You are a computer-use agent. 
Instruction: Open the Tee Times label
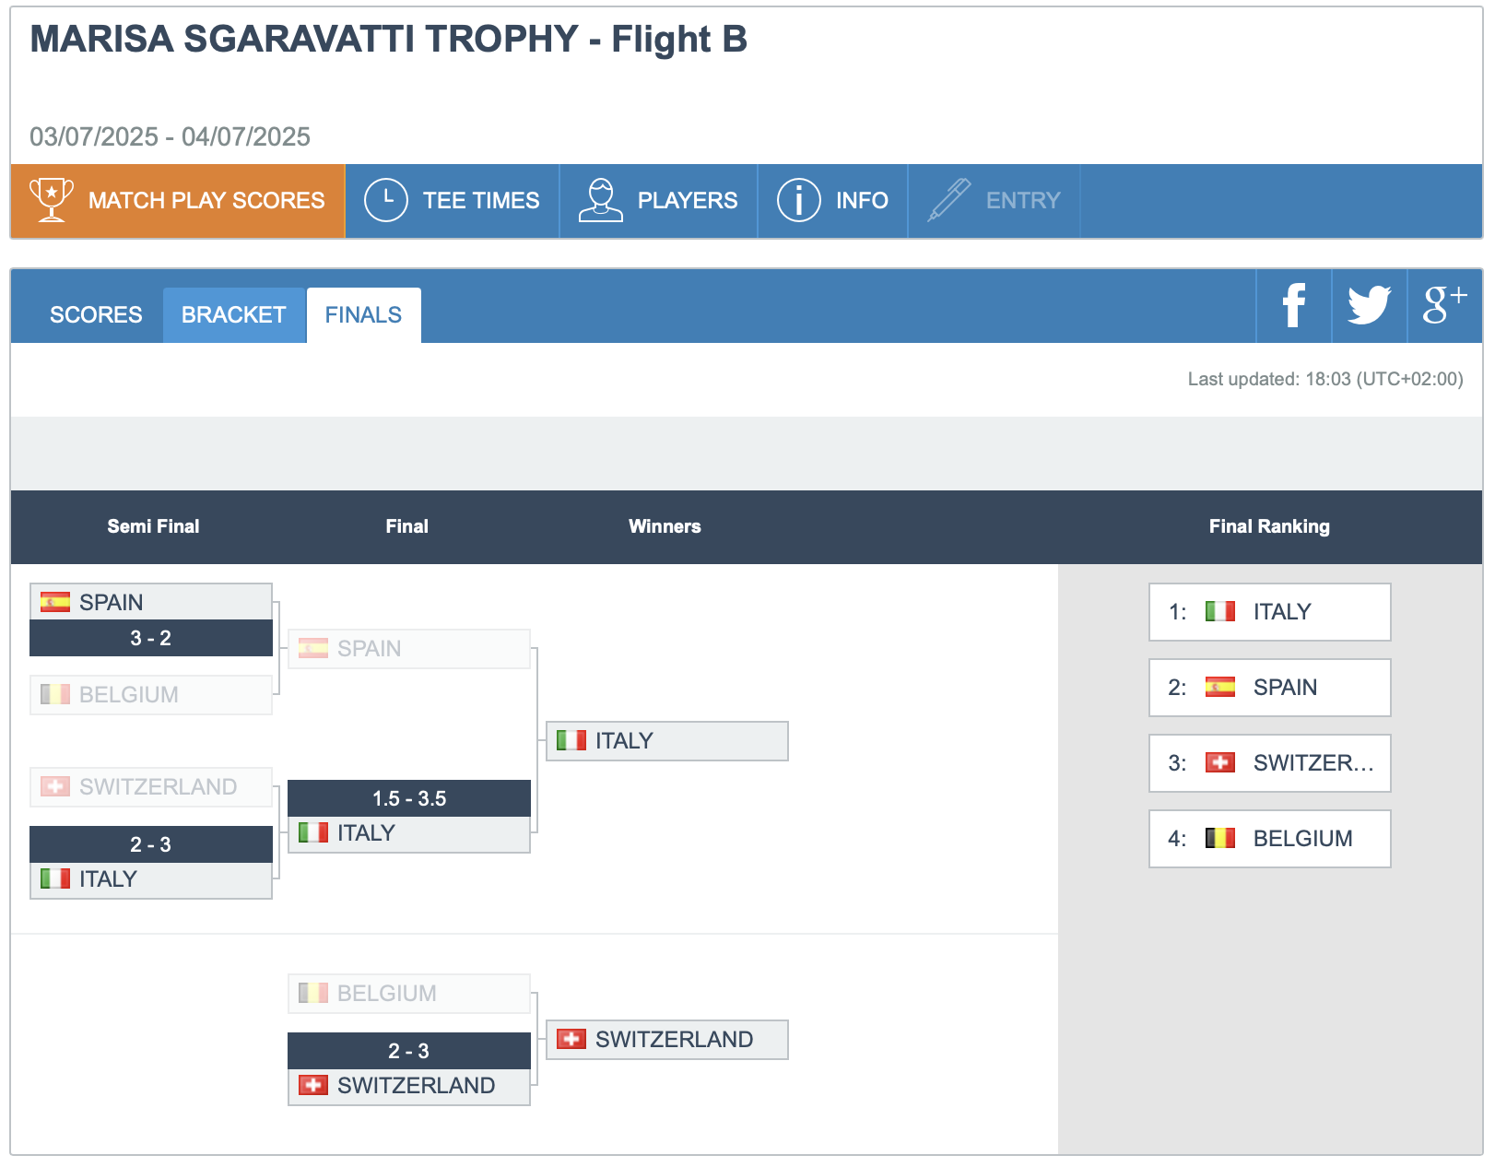(x=481, y=201)
